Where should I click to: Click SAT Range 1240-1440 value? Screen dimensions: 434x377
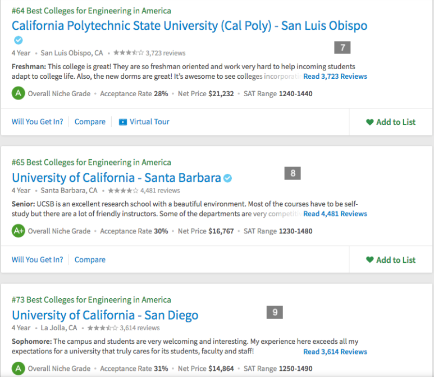click(x=296, y=94)
